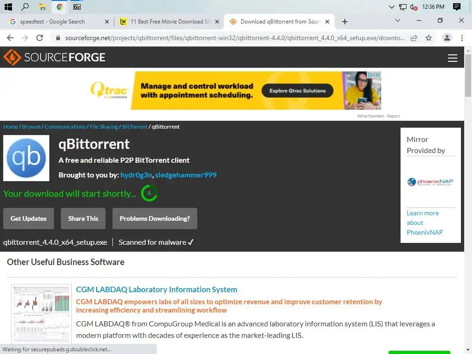Open Learn more about PhoenixNAP link
Image resolution: width=472 pixels, height=354 pixels.
(425, 223)
